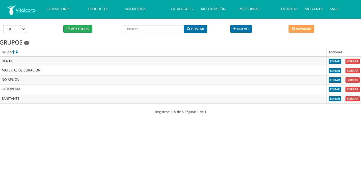
Task: Go to the PRODUCTOS section
Action: pyautogui.click(x=98, y=9)
